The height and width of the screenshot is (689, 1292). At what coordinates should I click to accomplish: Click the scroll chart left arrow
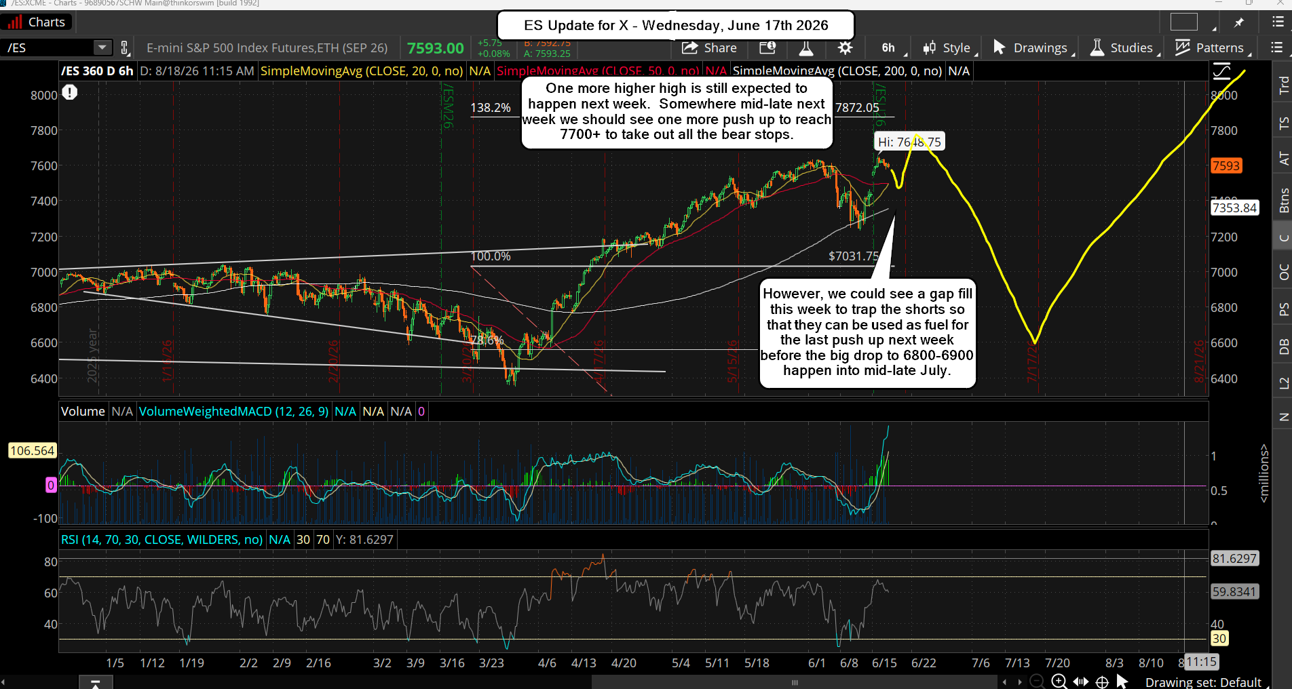1005,682
